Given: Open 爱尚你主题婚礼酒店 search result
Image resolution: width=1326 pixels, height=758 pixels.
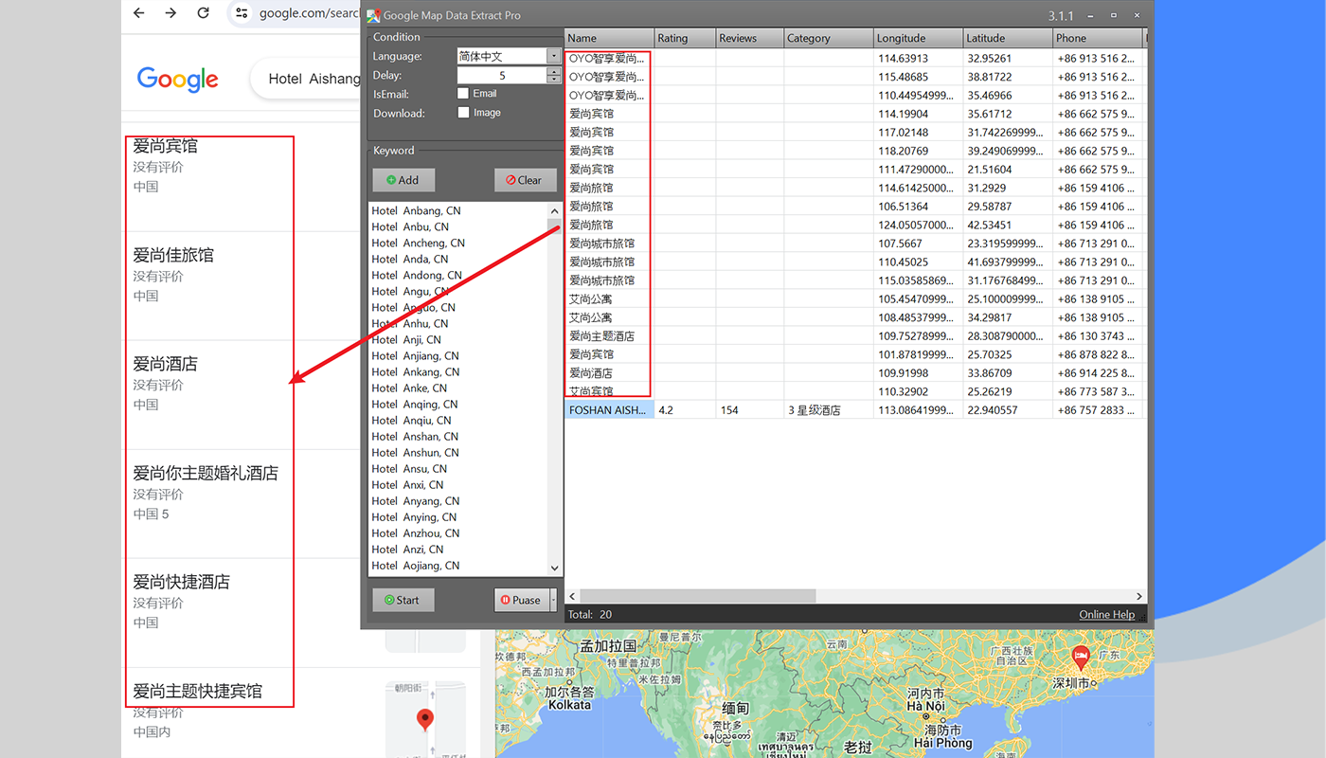Looking at the screenshot, I should click(206, 473).
